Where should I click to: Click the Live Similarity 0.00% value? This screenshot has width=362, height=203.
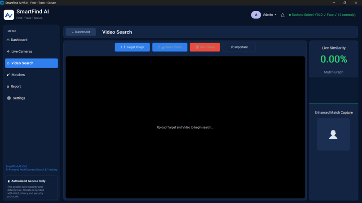334,59
